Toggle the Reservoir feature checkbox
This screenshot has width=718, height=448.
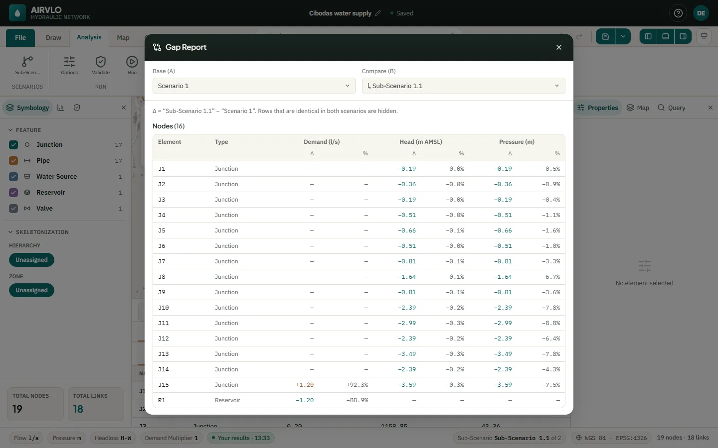pos(13,193)
